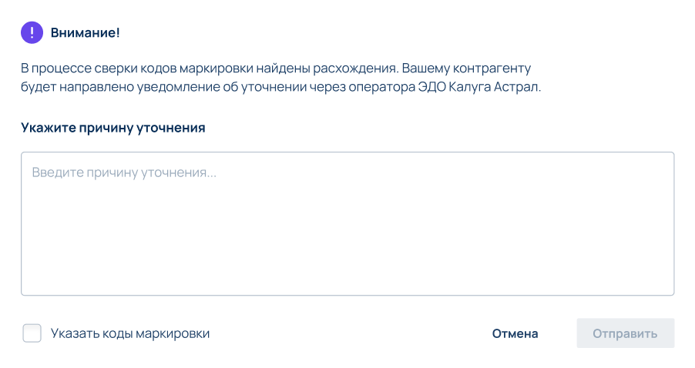The width and height of the screenshot is (695, 368).
Task: Click the "Внимание!" heading
Action: click(x=85, y=32)
